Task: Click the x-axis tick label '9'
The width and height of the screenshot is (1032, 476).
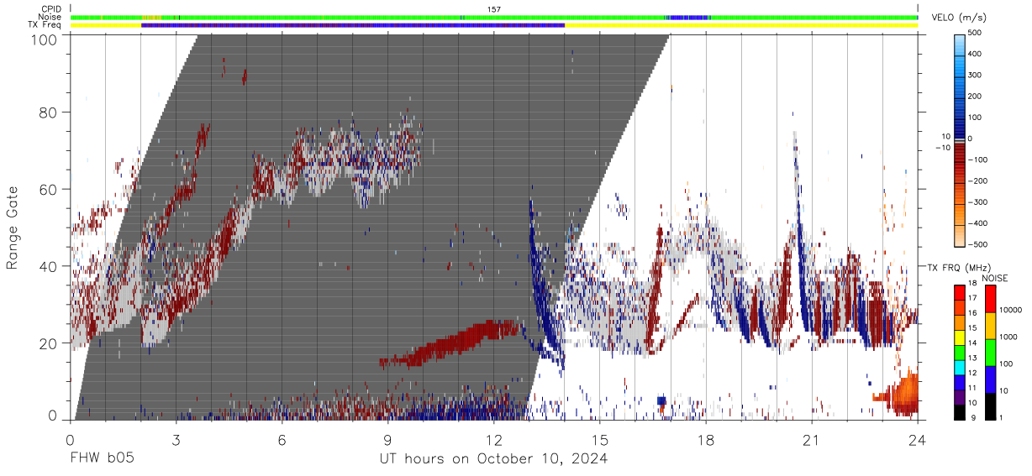Action: (387, 440)
